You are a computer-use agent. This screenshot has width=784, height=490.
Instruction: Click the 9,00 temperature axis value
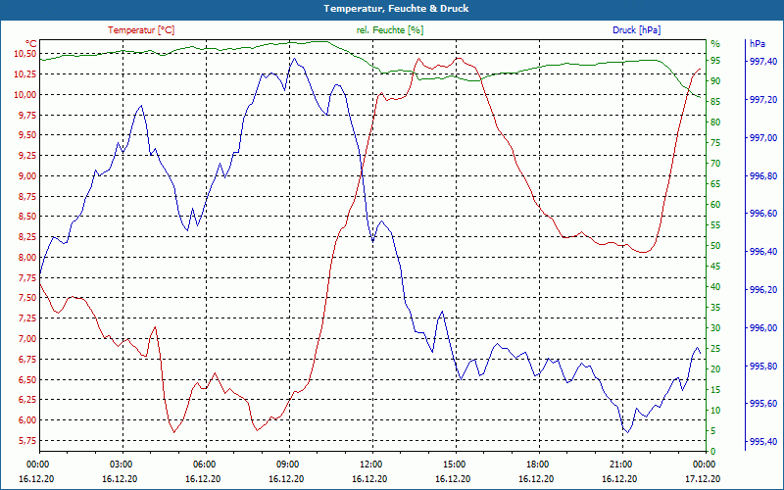tap(27, 176)
